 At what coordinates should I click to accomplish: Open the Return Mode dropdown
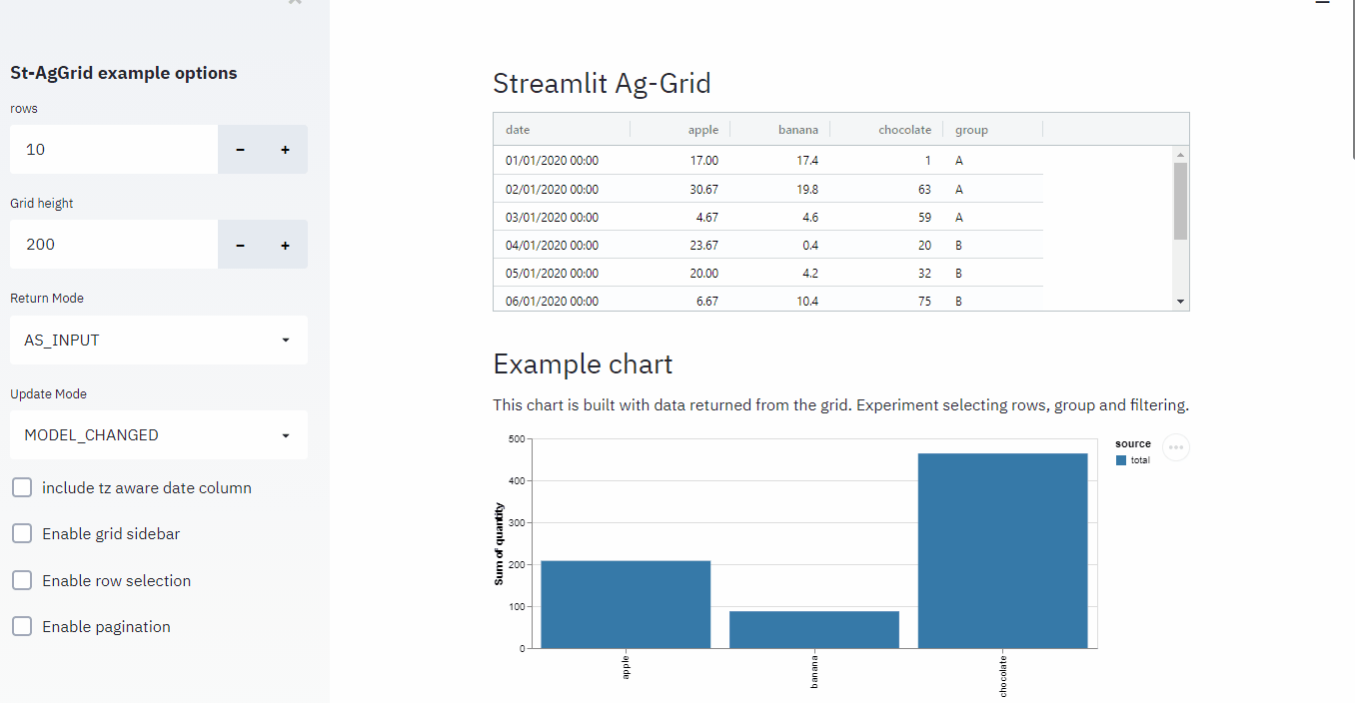(158, 341)
